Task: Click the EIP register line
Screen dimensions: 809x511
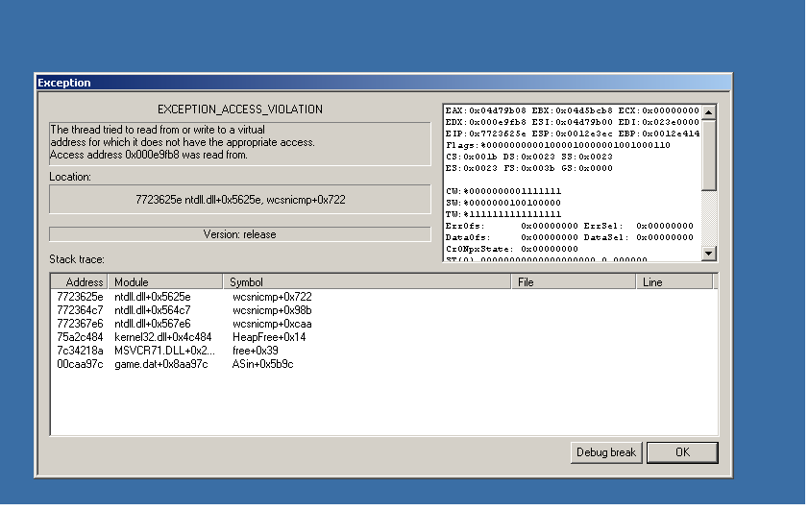Action: click(573, 134)
